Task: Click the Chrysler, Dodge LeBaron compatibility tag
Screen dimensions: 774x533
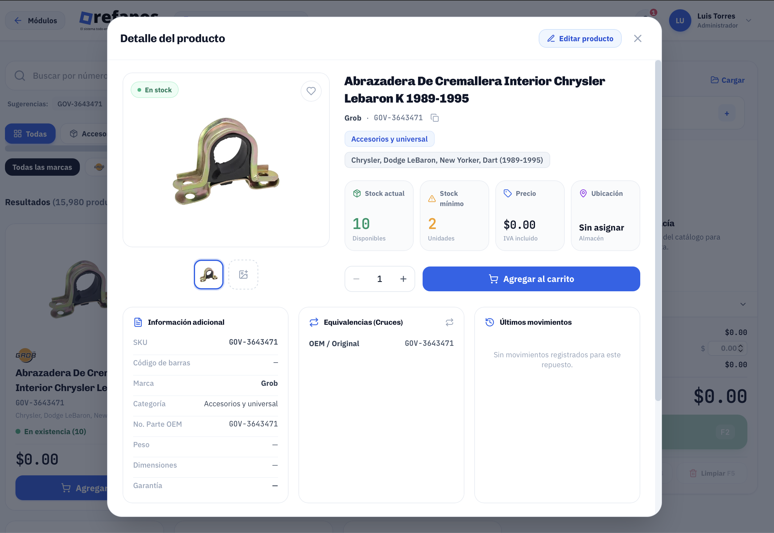Action: (447, 160)
